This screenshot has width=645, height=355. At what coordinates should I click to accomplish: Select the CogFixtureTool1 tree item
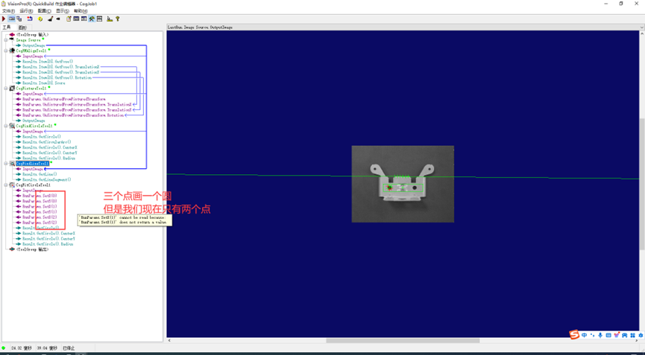(x=31, y=89)
